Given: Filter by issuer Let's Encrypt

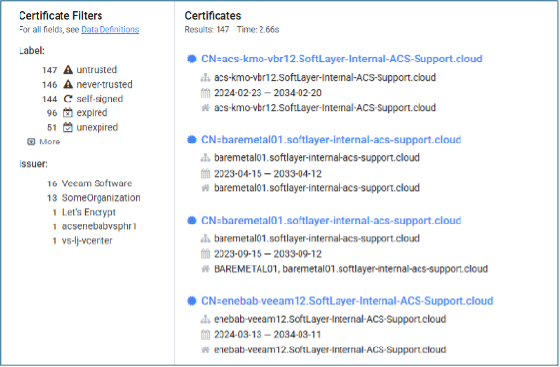Looking at the screenshot, I should click(x=89, y=212).
